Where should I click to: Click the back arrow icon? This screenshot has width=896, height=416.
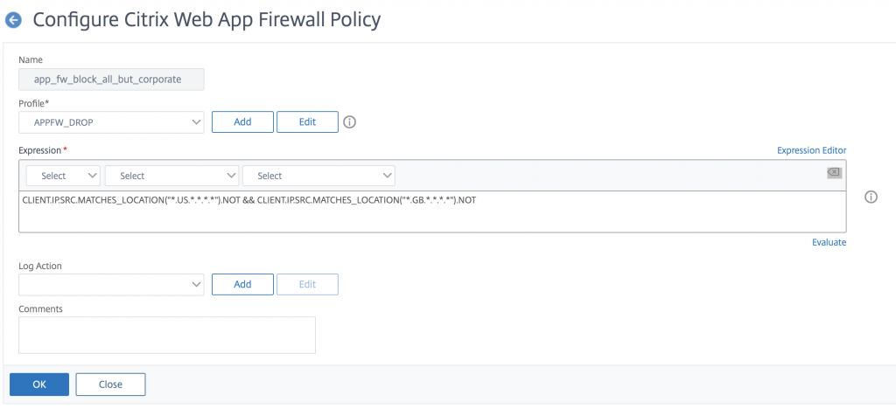point(13,18)
